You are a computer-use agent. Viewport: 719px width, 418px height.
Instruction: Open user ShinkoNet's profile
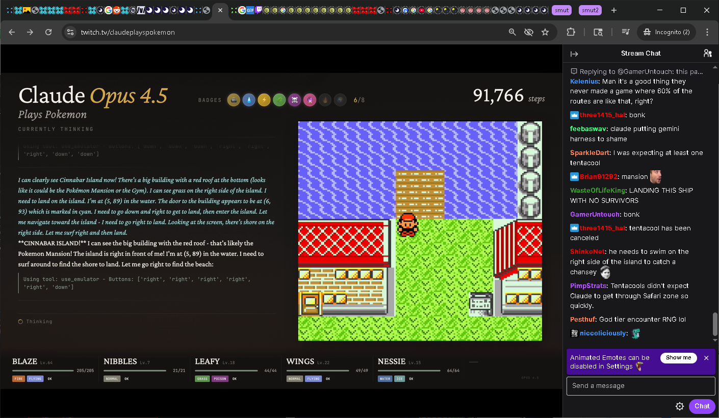[x=586, y=252]
